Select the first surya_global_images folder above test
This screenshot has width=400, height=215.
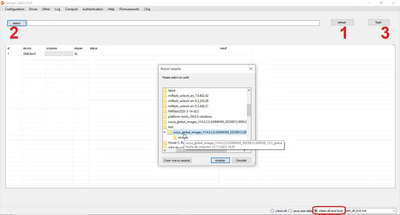coord(207,122)
